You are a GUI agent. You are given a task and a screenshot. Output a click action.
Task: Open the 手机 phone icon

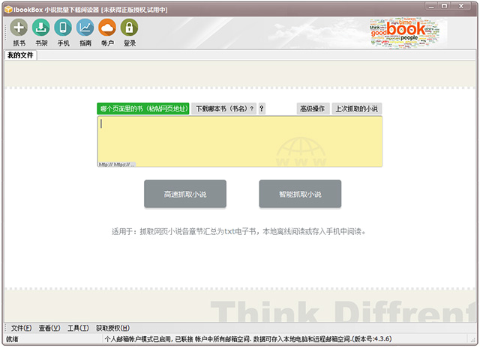(63, 27)
